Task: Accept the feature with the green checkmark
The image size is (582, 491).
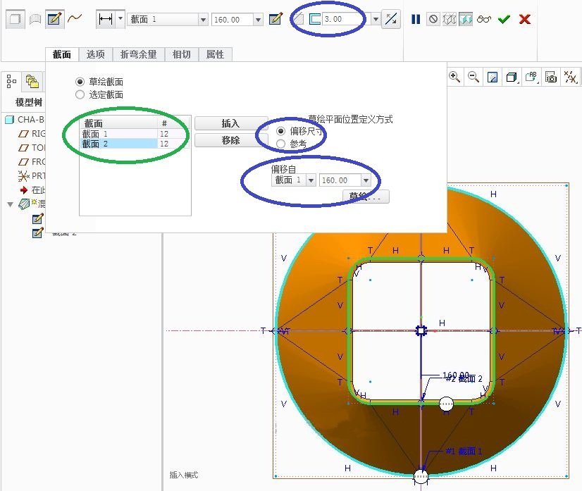Action: pyautogui.click(x=504, y=19)
